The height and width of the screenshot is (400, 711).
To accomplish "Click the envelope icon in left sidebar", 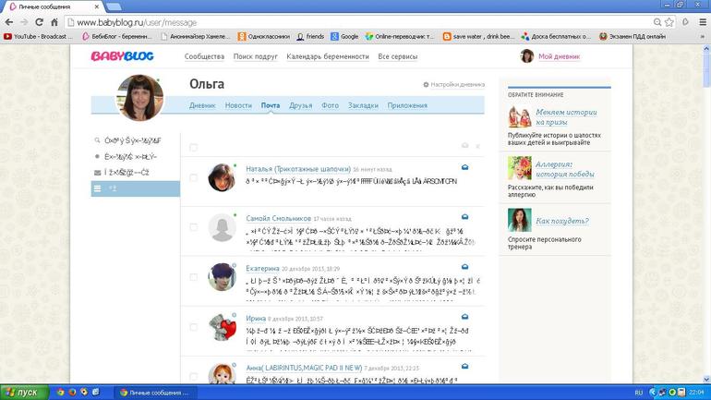I will click(x=97, y=173).
